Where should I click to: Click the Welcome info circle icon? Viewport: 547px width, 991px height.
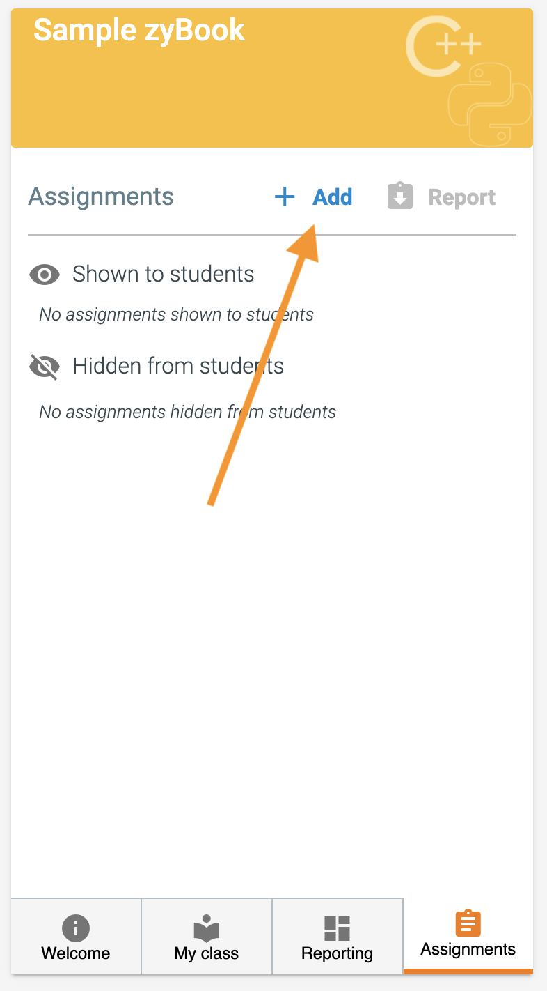click(76, 928)
